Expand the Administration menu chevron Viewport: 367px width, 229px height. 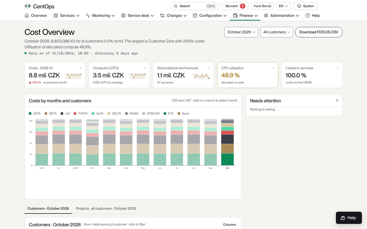(298, 16)
